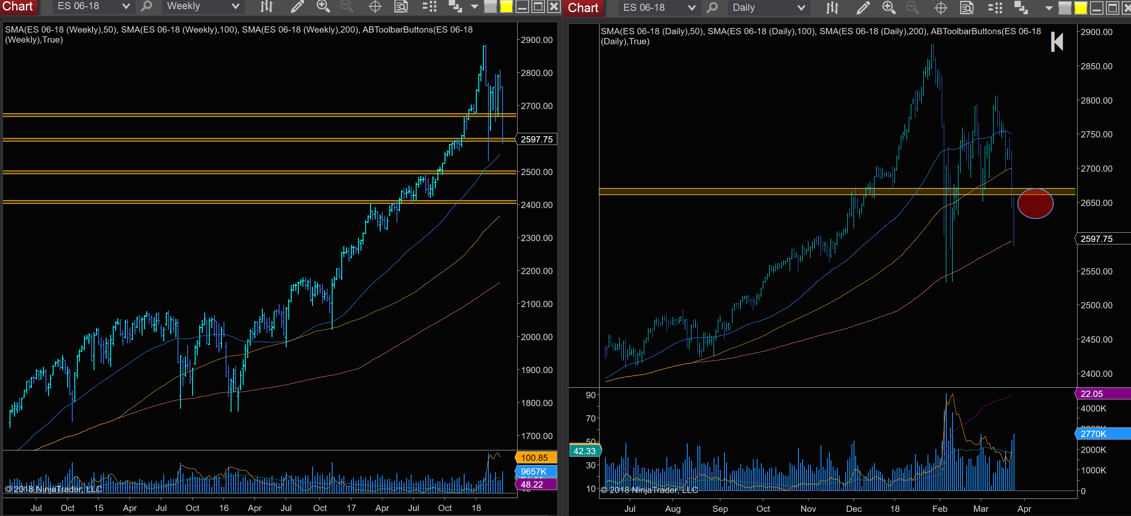Click the 1700.00 price label on Weekly axis

point(536,436)
